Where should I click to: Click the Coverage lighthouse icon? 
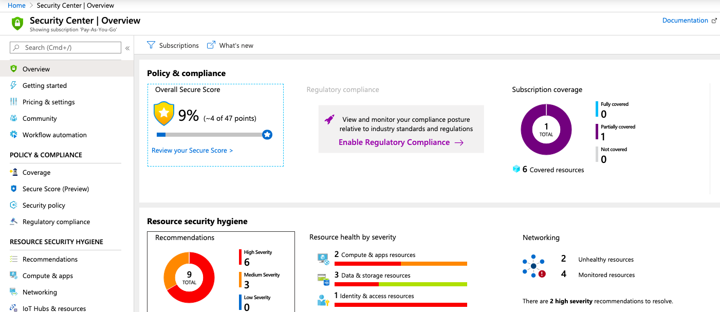click(x=13, y=172)
